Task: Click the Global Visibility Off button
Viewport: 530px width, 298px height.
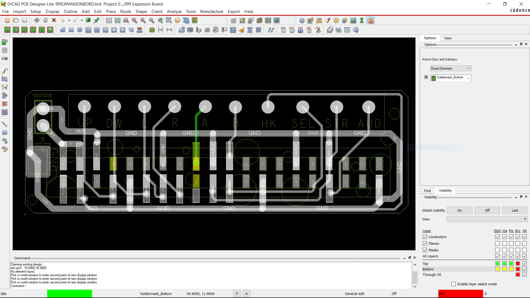Action: 487,210
